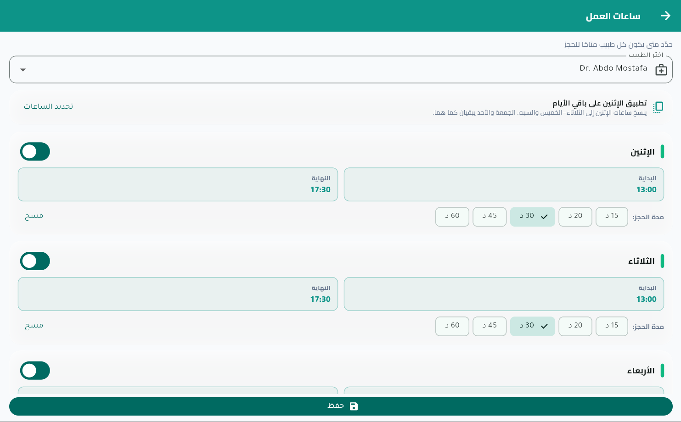Click Tuesday's مدة الحجز label

click(648, 327)
